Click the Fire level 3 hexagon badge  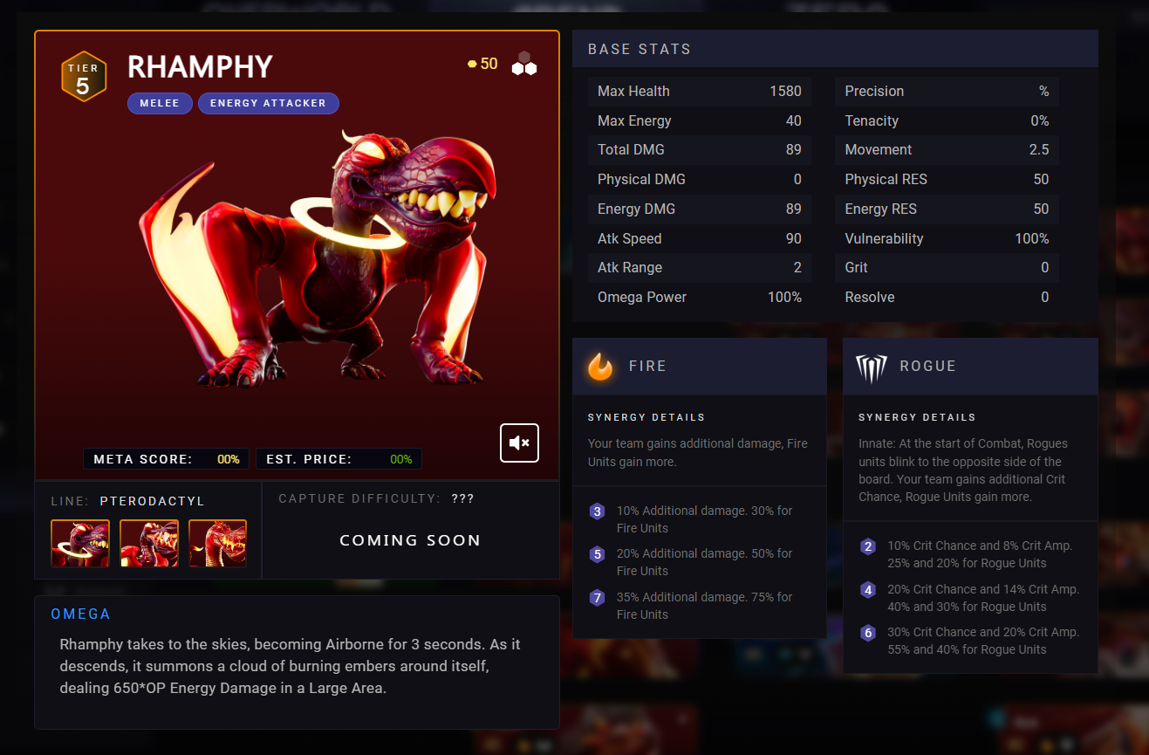pos(598,511)
